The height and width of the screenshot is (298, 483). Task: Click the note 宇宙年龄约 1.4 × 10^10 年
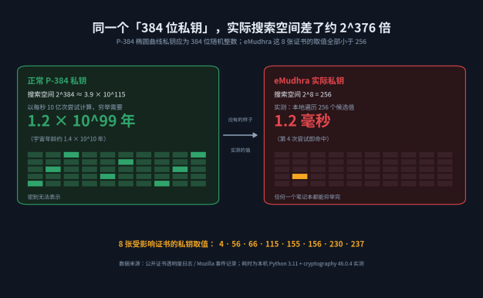(x=68, y=139)
